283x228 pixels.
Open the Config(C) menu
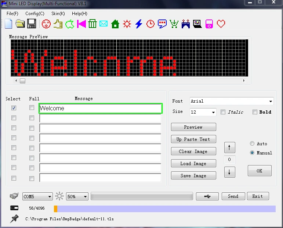point(35,14)
